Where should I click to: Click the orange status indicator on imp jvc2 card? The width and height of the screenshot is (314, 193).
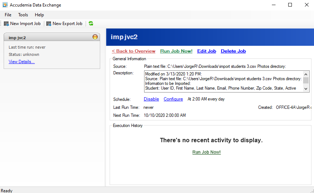[x=95, y=37]
